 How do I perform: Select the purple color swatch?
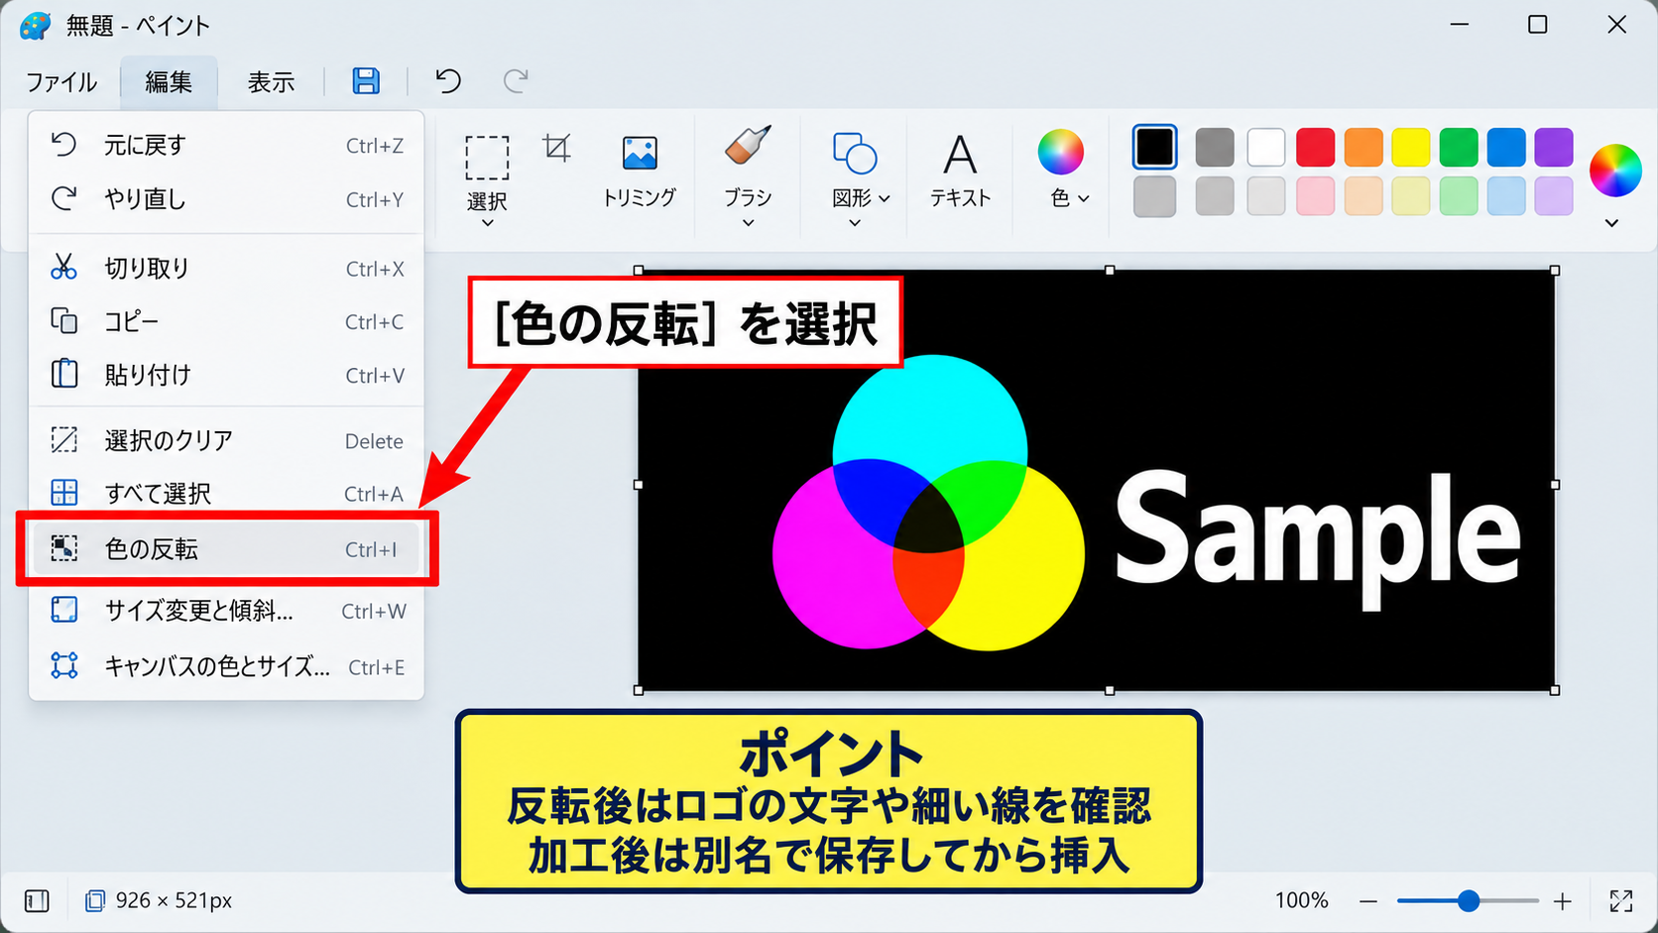point(1554,148)
